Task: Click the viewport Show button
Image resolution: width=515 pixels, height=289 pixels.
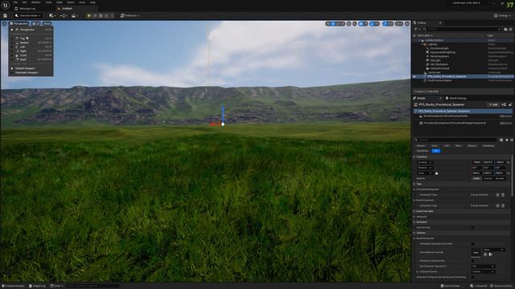Action: 47,23
